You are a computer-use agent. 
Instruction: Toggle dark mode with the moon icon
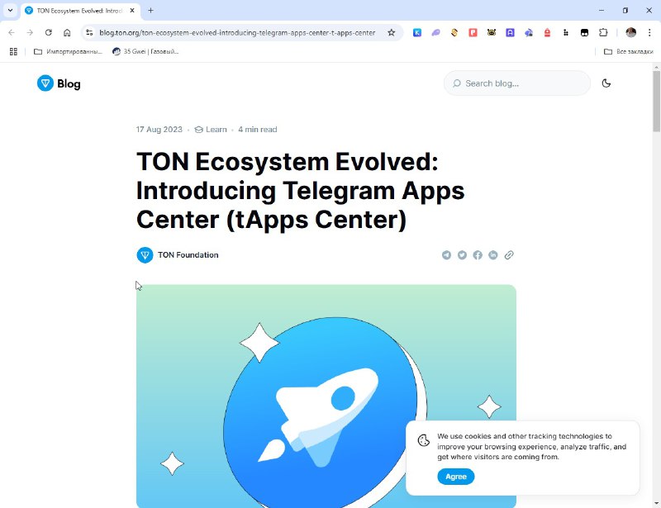coord(606,83)
